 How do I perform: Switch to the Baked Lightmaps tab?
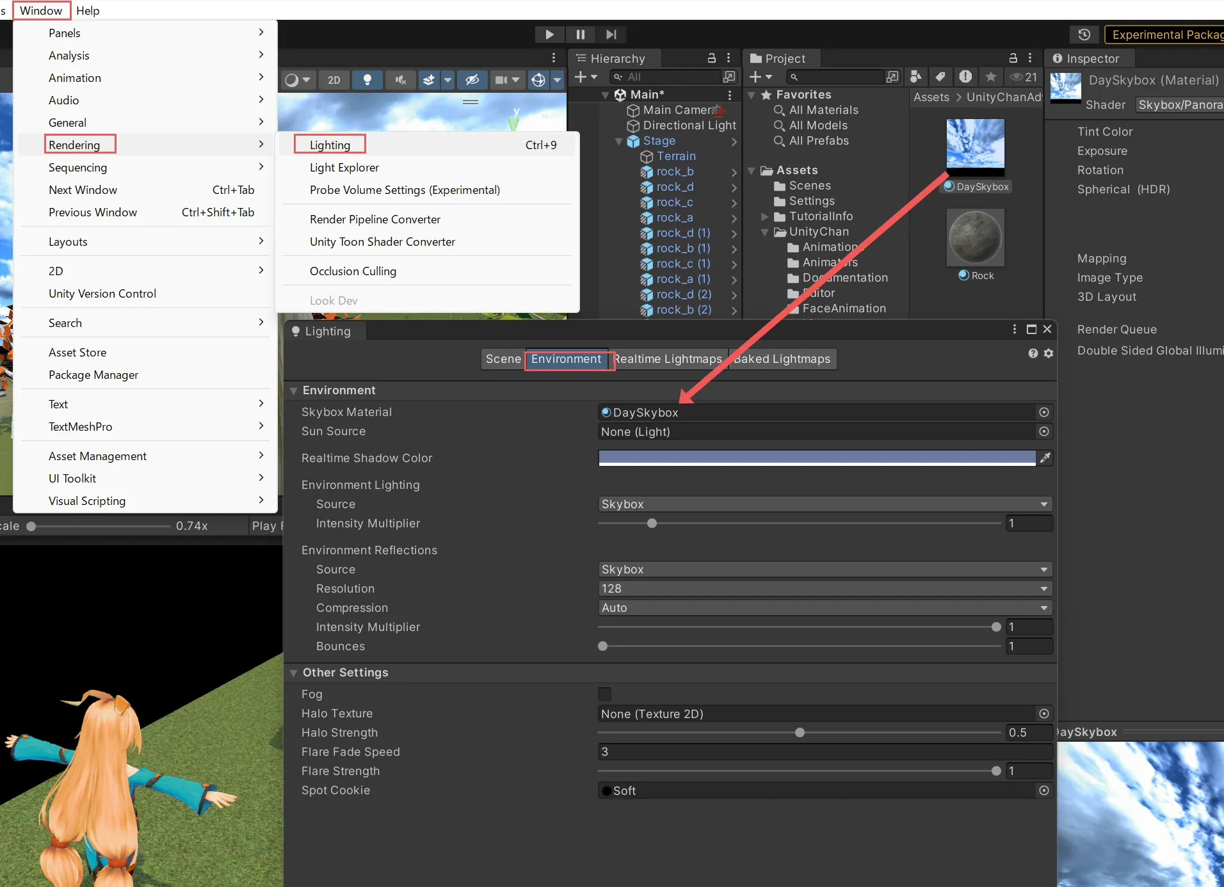(782, 359)
